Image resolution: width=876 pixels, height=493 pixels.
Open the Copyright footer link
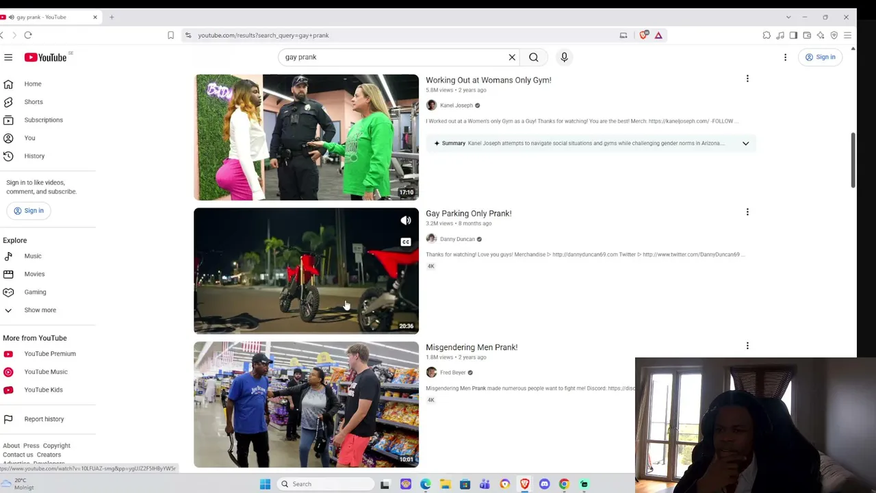point(57,446)
